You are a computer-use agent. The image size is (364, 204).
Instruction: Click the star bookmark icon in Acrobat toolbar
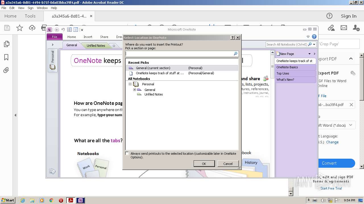tap(20, 28)
